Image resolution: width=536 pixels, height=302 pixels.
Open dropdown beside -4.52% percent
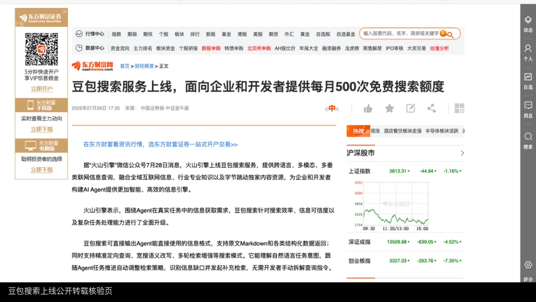pos(461,242)
